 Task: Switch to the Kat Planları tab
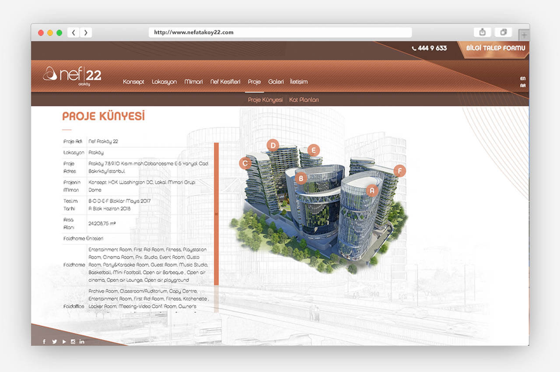tap(304, 99)
